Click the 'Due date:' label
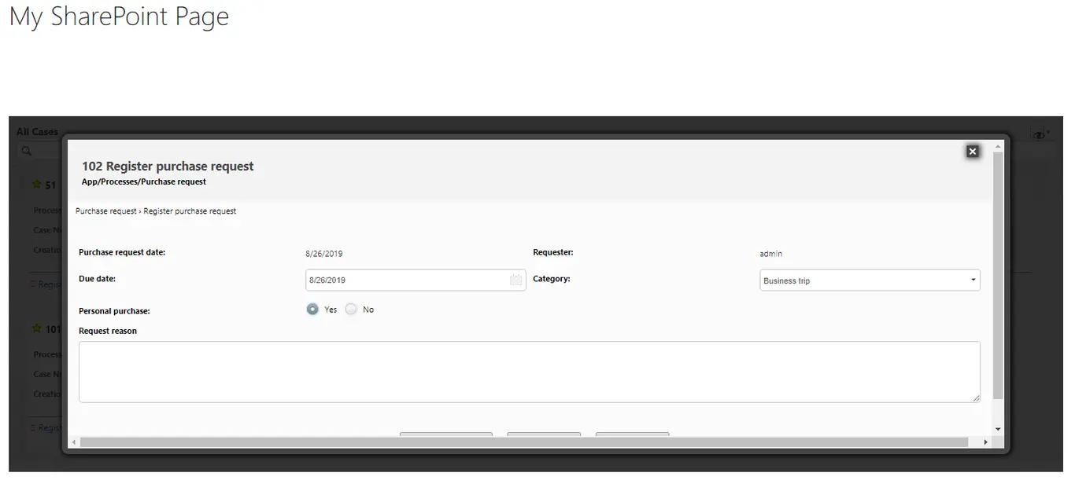 coord(98,278)
